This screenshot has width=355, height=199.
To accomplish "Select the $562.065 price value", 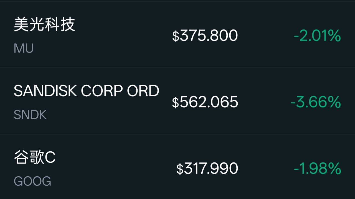I will pos(205,102).
